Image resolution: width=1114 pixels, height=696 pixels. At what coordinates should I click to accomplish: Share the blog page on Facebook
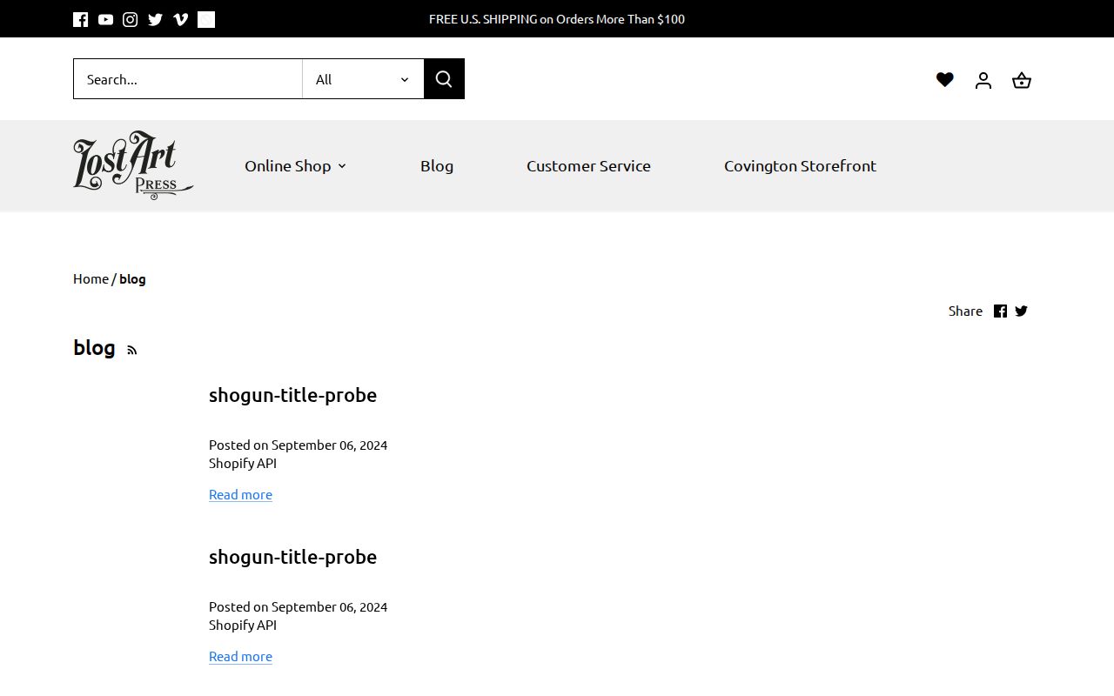click(1000, 311)
